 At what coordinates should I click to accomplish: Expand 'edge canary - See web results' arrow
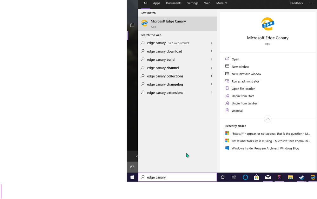coord(211,43)
